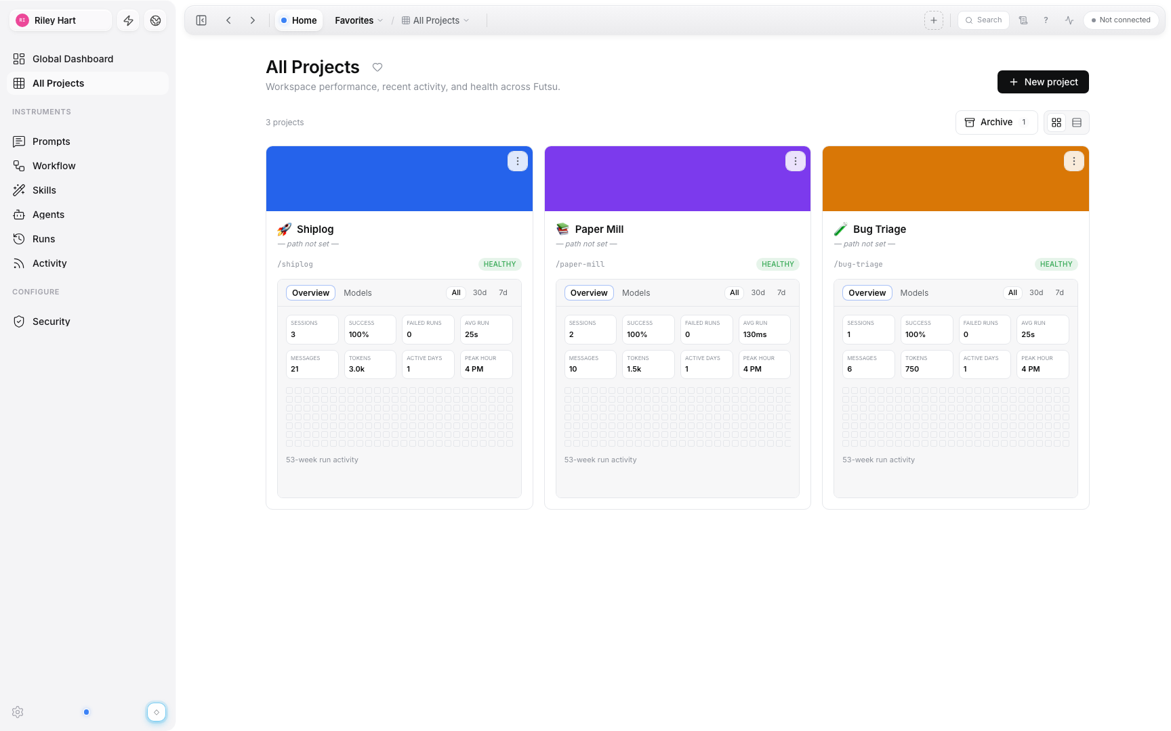Click the blue dot at sidebar bottom
Image resolution: width=1171 pixels, height=731 pixels.
tap(86, 712)
